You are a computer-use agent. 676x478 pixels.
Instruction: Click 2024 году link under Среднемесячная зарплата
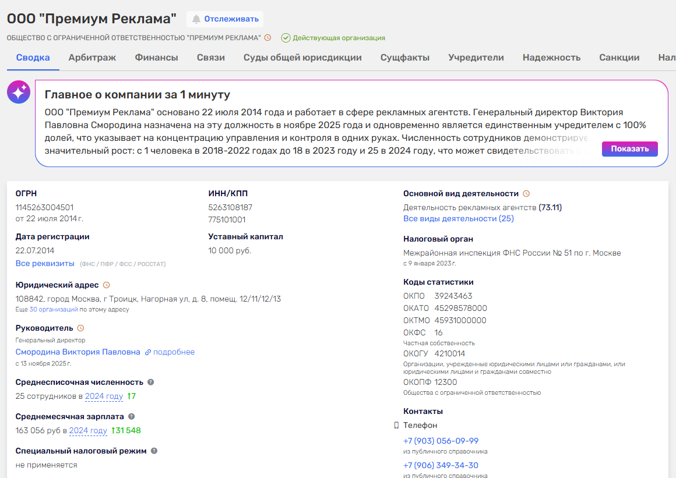88,431
